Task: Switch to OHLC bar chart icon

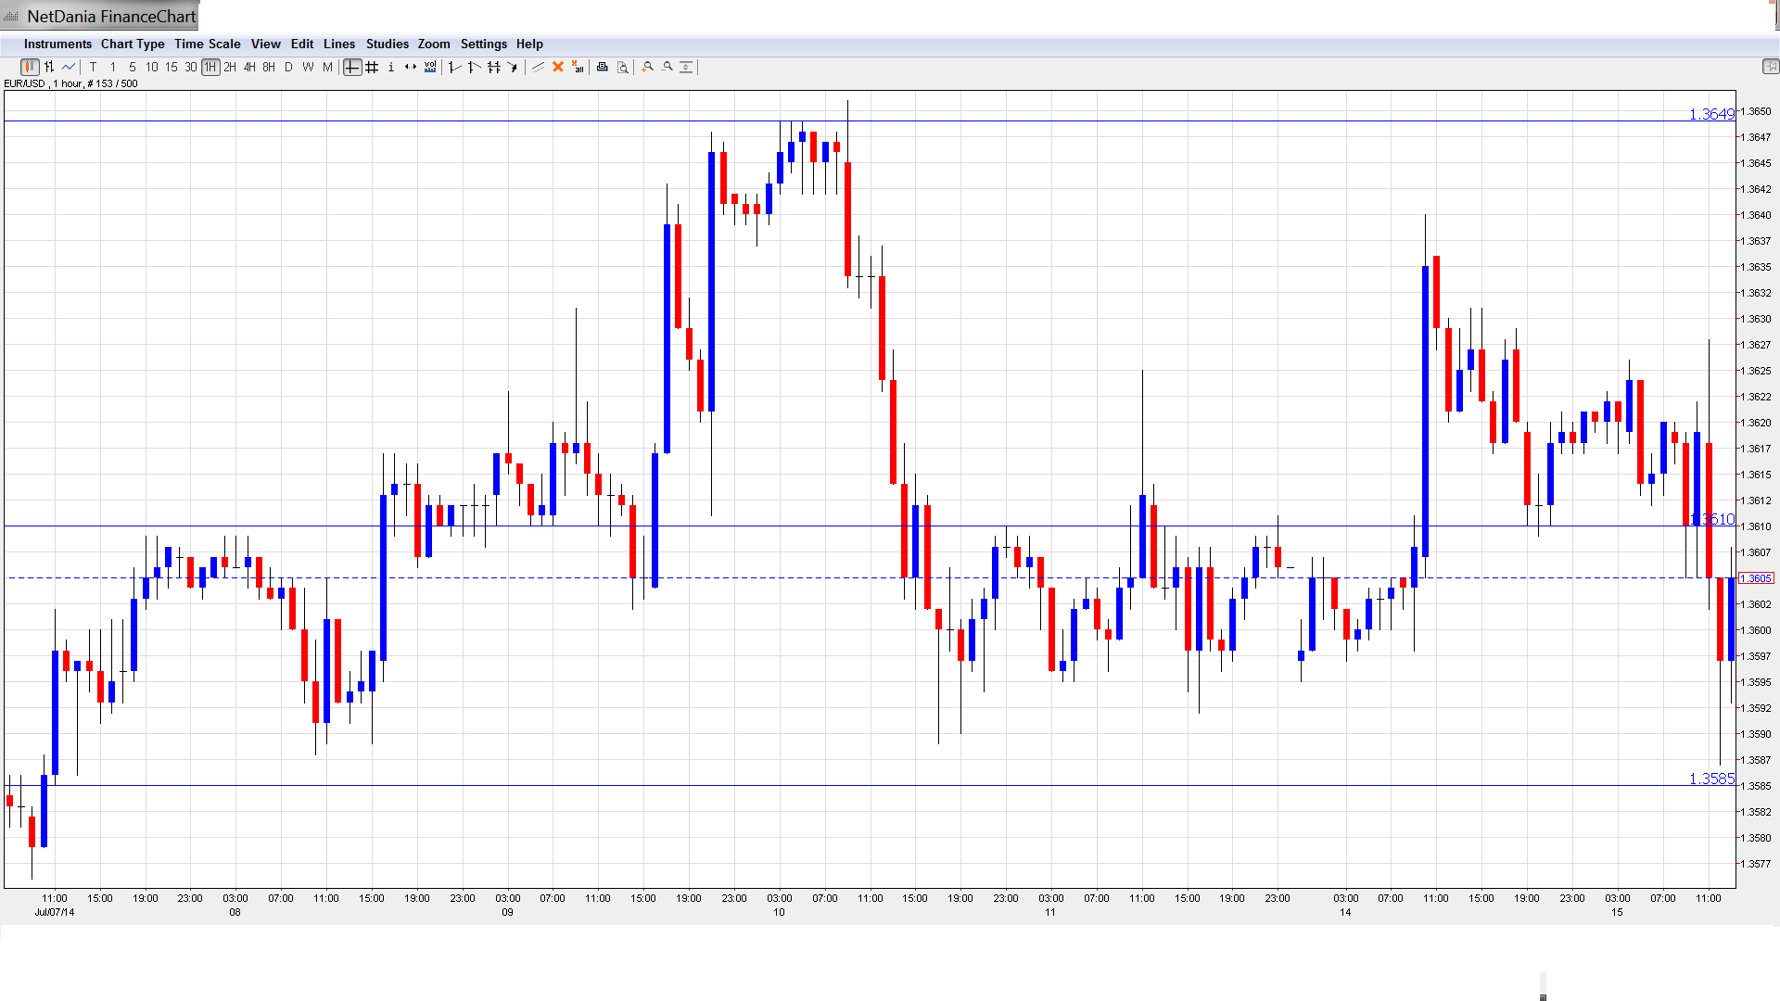Action: tap(49, 67)
